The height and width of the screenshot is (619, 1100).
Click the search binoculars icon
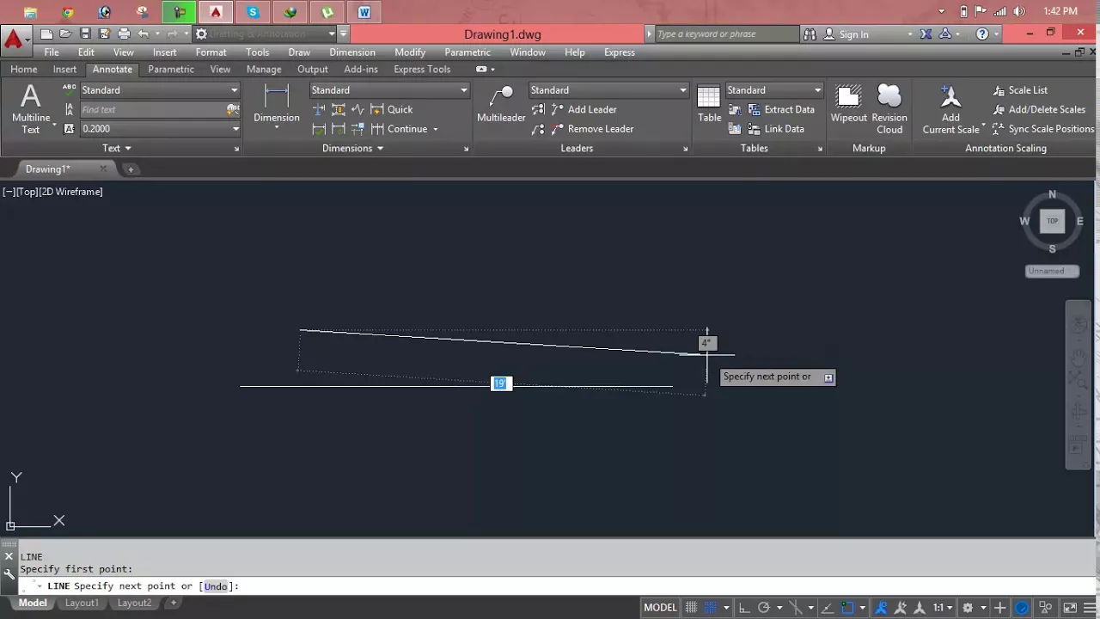pos(810,34)
